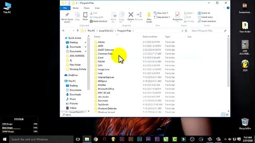Open the Recycle Bin desktop icon
The height and width of the screenshot is (143, 255).
[x=245, y=124]
